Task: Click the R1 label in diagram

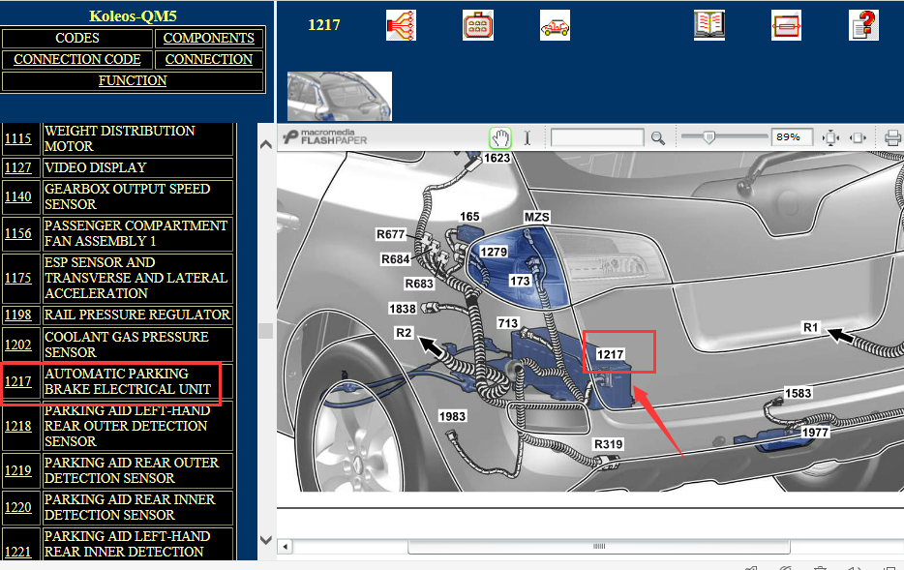Action: [811, 327]
